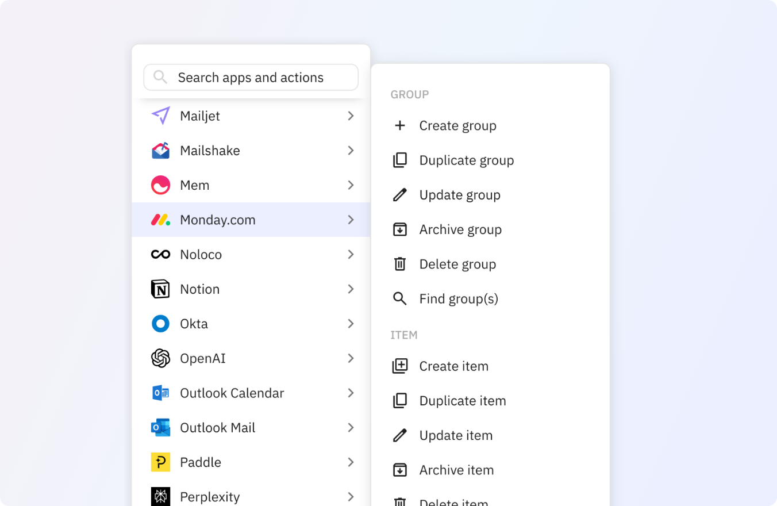Click the Notion logo icon

click(x=161, y=289)
